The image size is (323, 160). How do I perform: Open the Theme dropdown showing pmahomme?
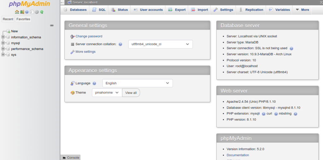pos(107,93)
